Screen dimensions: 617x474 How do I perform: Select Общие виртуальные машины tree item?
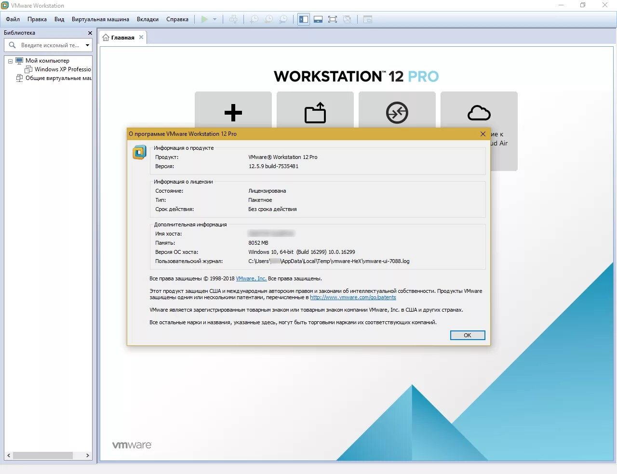(x=58, y=78)
